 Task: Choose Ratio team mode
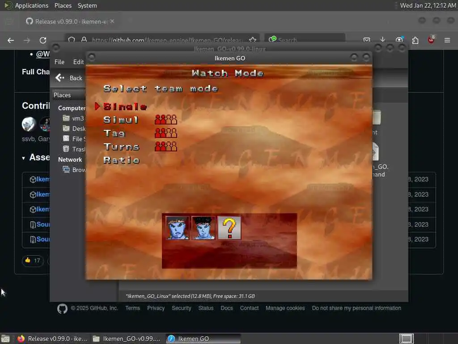coord(122,160)
